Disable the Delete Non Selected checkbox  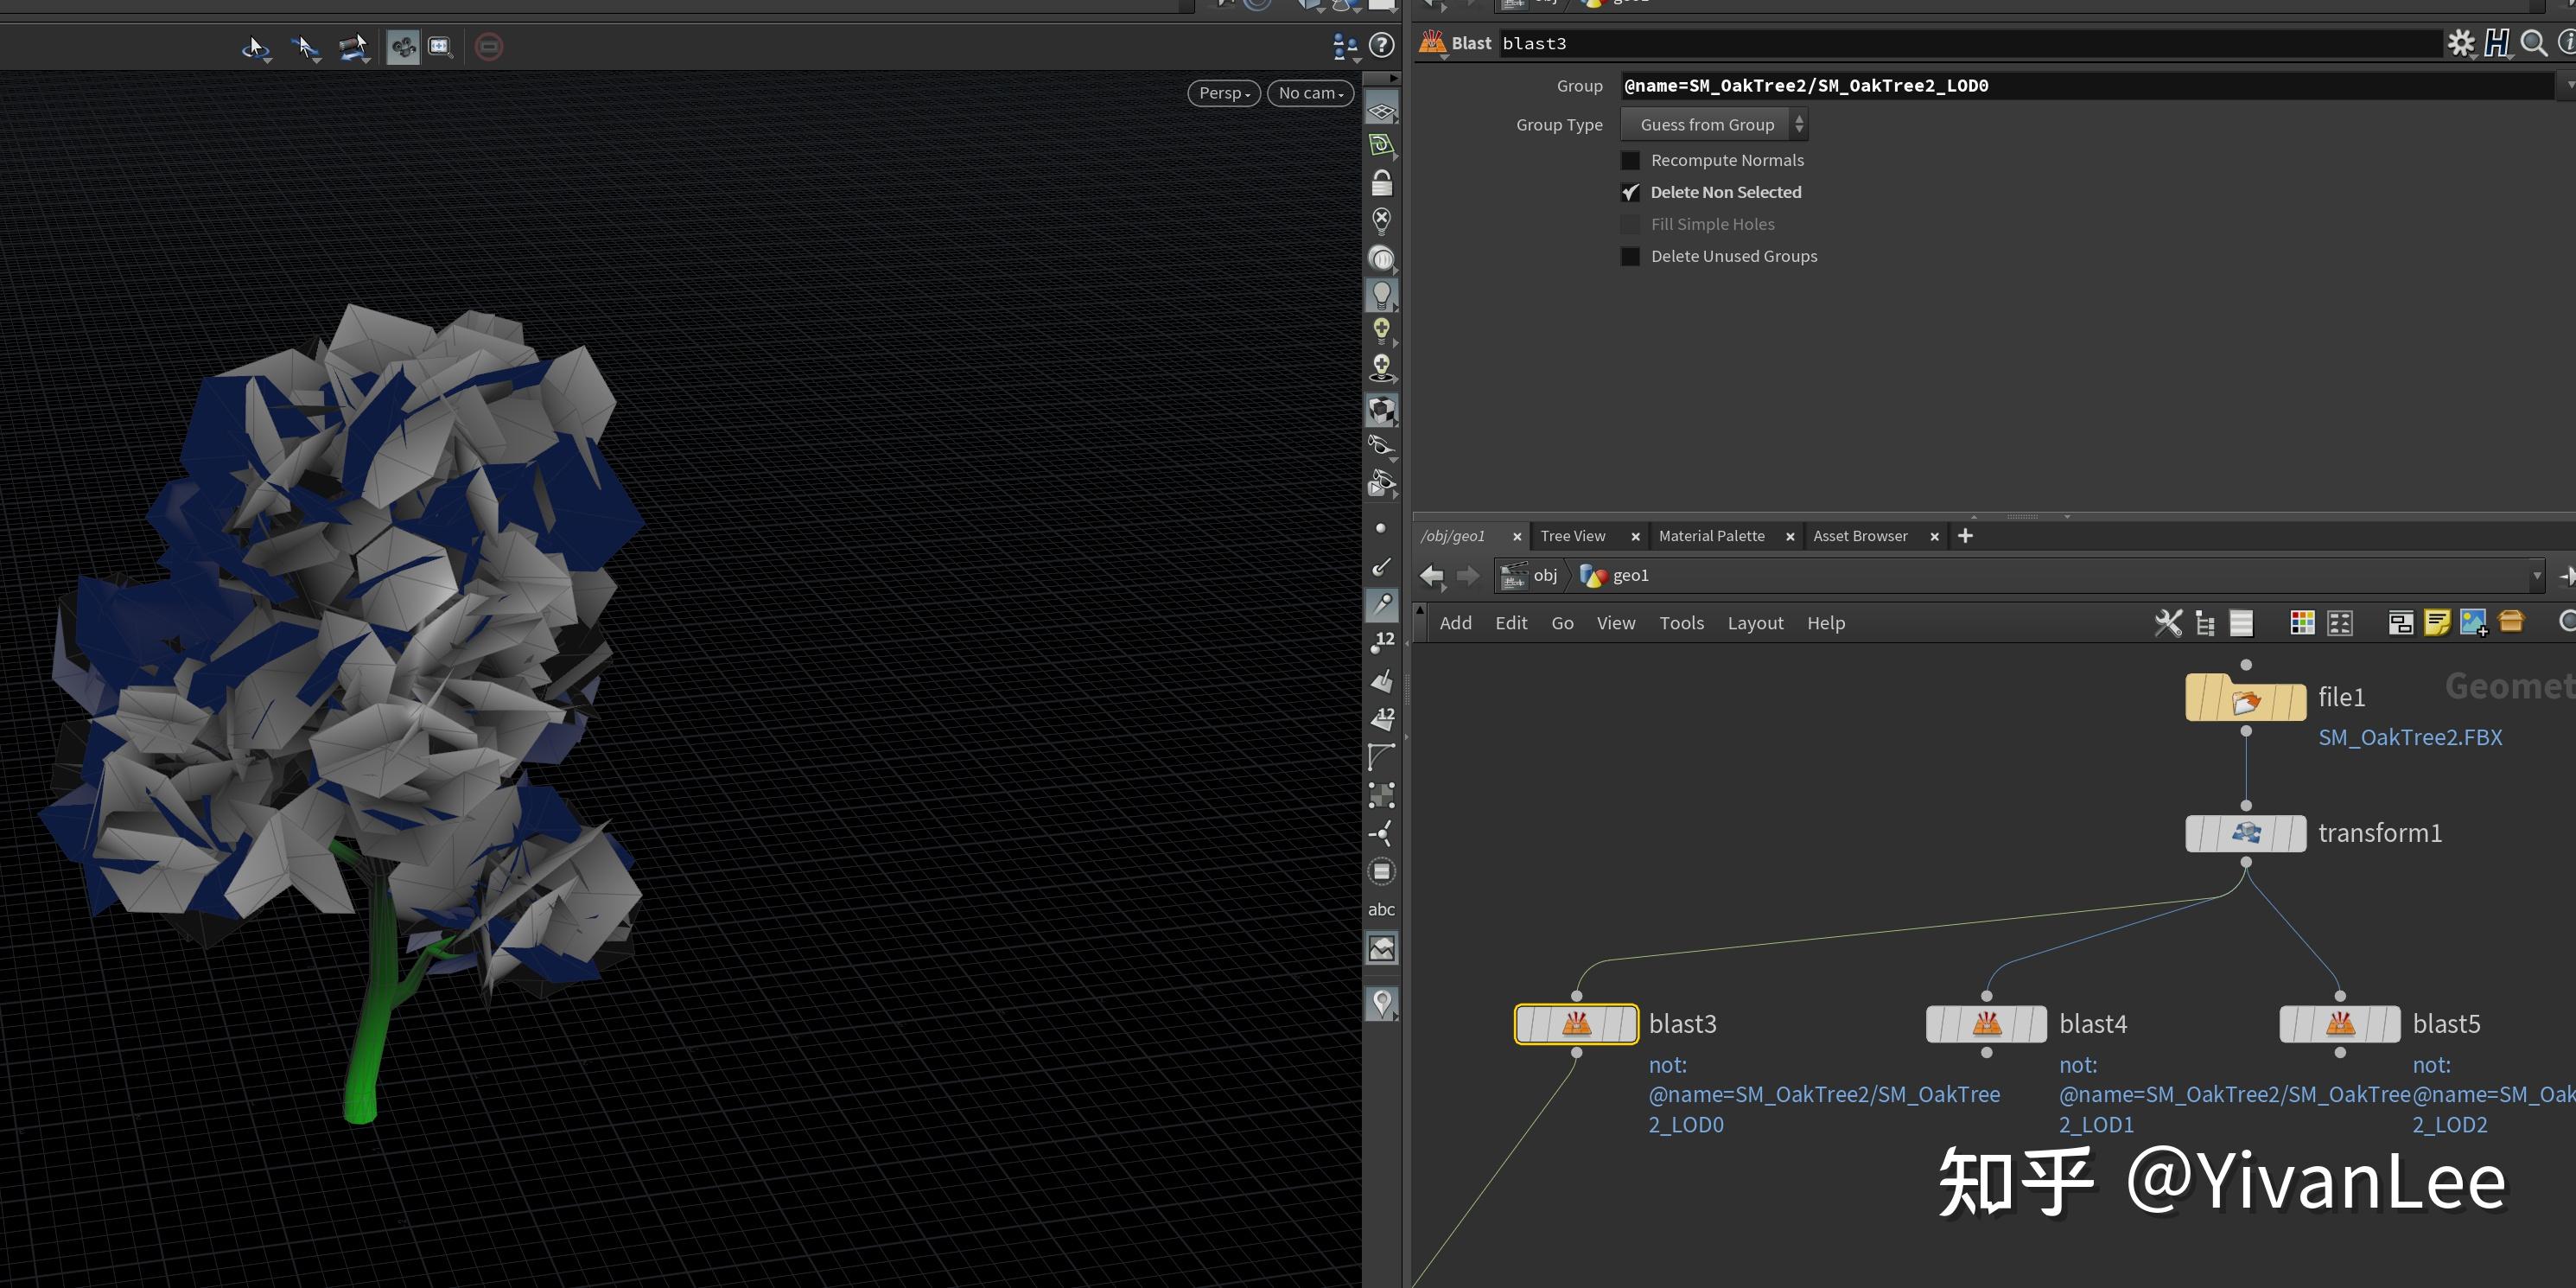coord(1631,192)
